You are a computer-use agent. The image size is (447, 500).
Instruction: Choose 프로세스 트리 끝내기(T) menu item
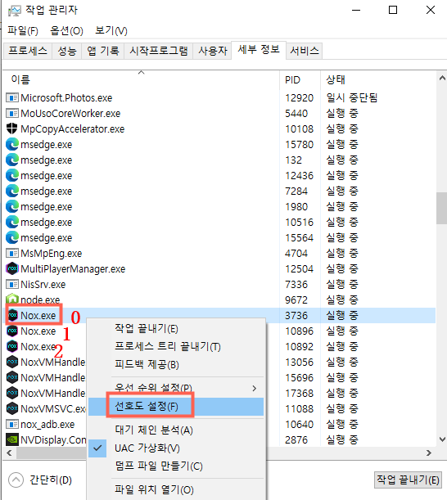176,347
